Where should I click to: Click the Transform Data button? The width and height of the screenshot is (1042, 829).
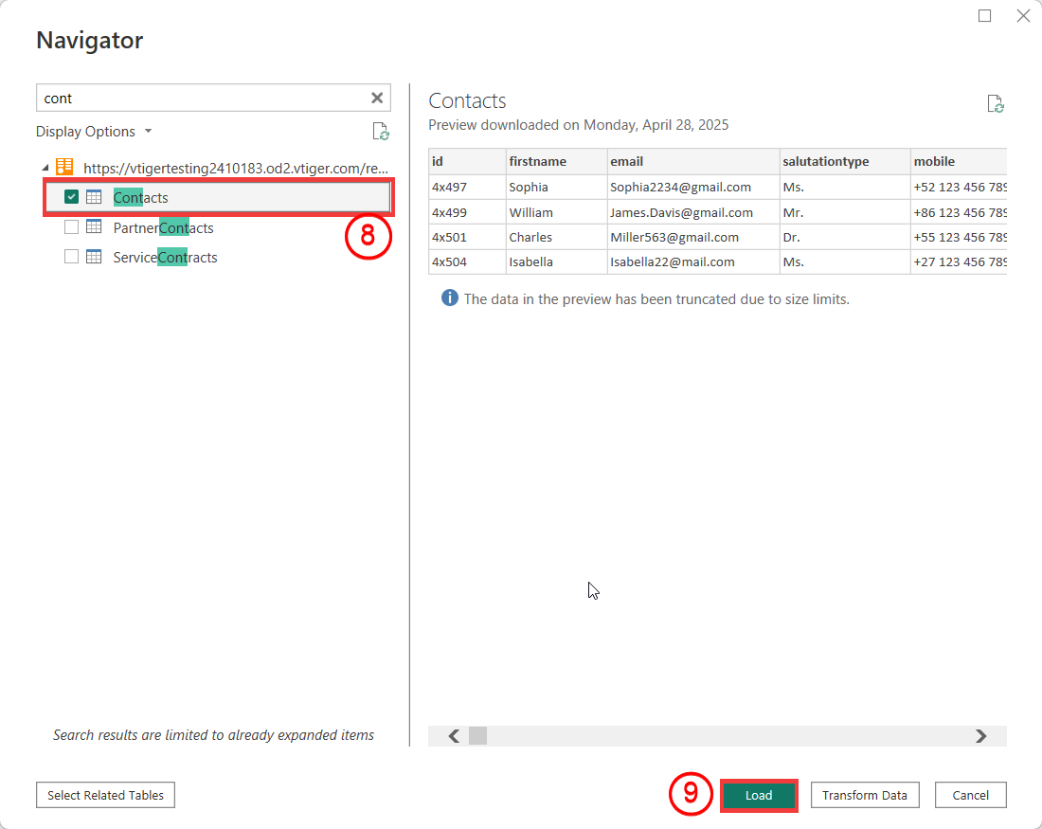click(x=864, y=795)
